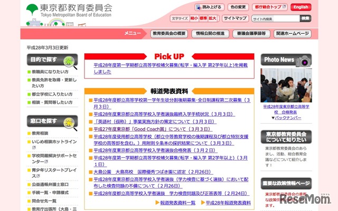This screenshot has height=211, width=338.
Task: Click the Photo News camera icon
Action: tap(304, 61)
